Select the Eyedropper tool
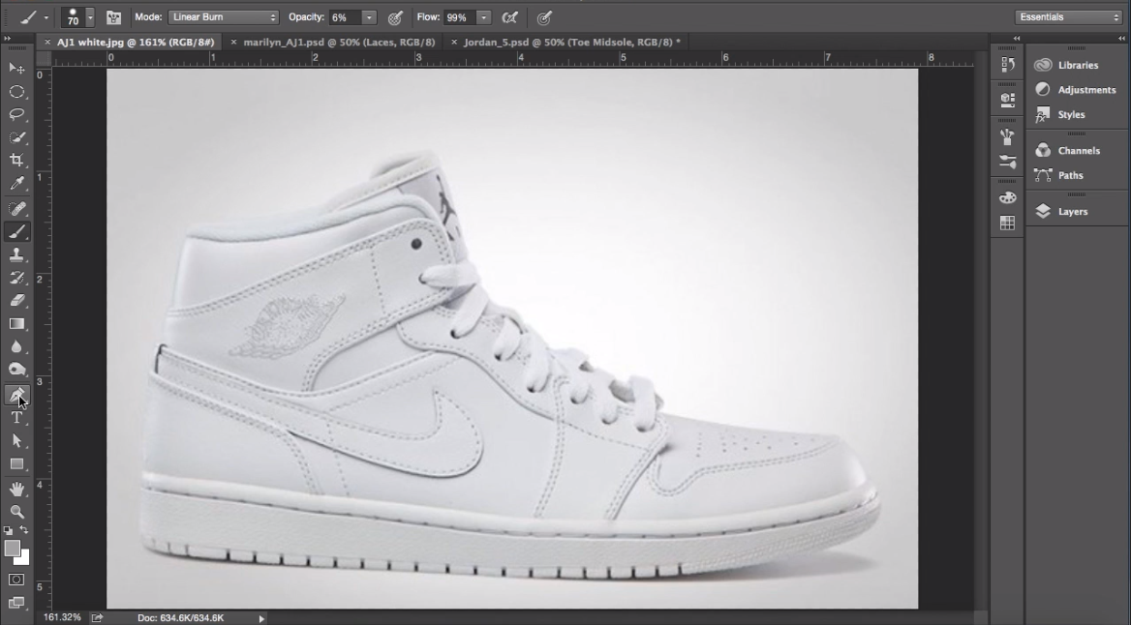 click(16, 184)
